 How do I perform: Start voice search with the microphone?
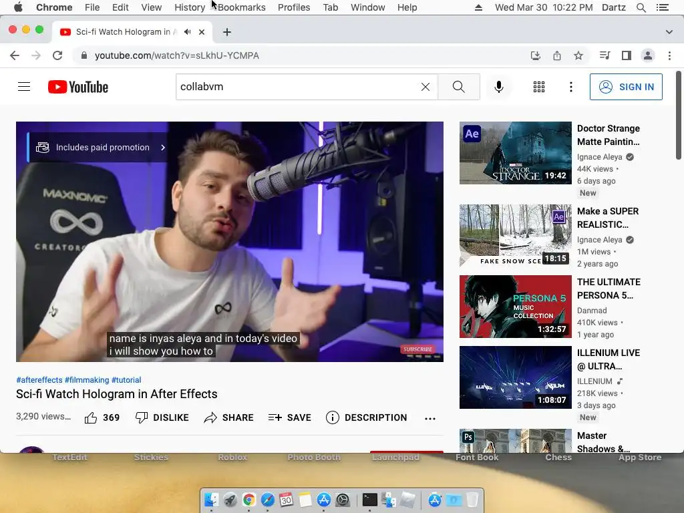pos(498,87)
